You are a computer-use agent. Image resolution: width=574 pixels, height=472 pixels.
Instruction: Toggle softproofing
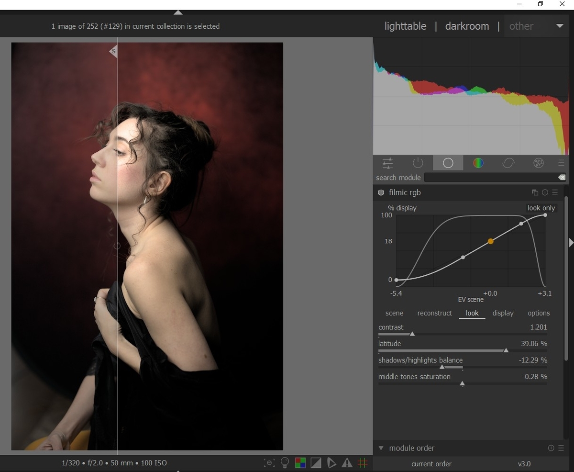coord(331,463)
